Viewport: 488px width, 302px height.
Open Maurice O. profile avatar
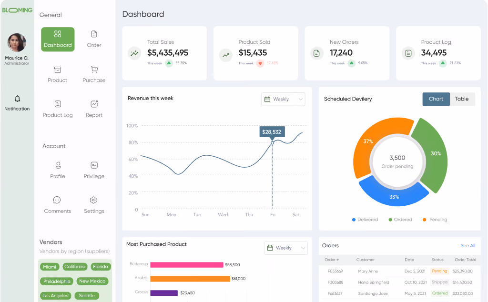point(17,42)
